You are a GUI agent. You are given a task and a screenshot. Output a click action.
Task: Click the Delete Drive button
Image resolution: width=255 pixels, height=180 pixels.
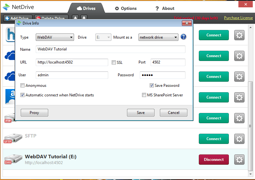point(51,18)
